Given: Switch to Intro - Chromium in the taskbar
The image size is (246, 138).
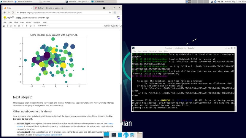Looking at the screenshot, I should 26,1.
